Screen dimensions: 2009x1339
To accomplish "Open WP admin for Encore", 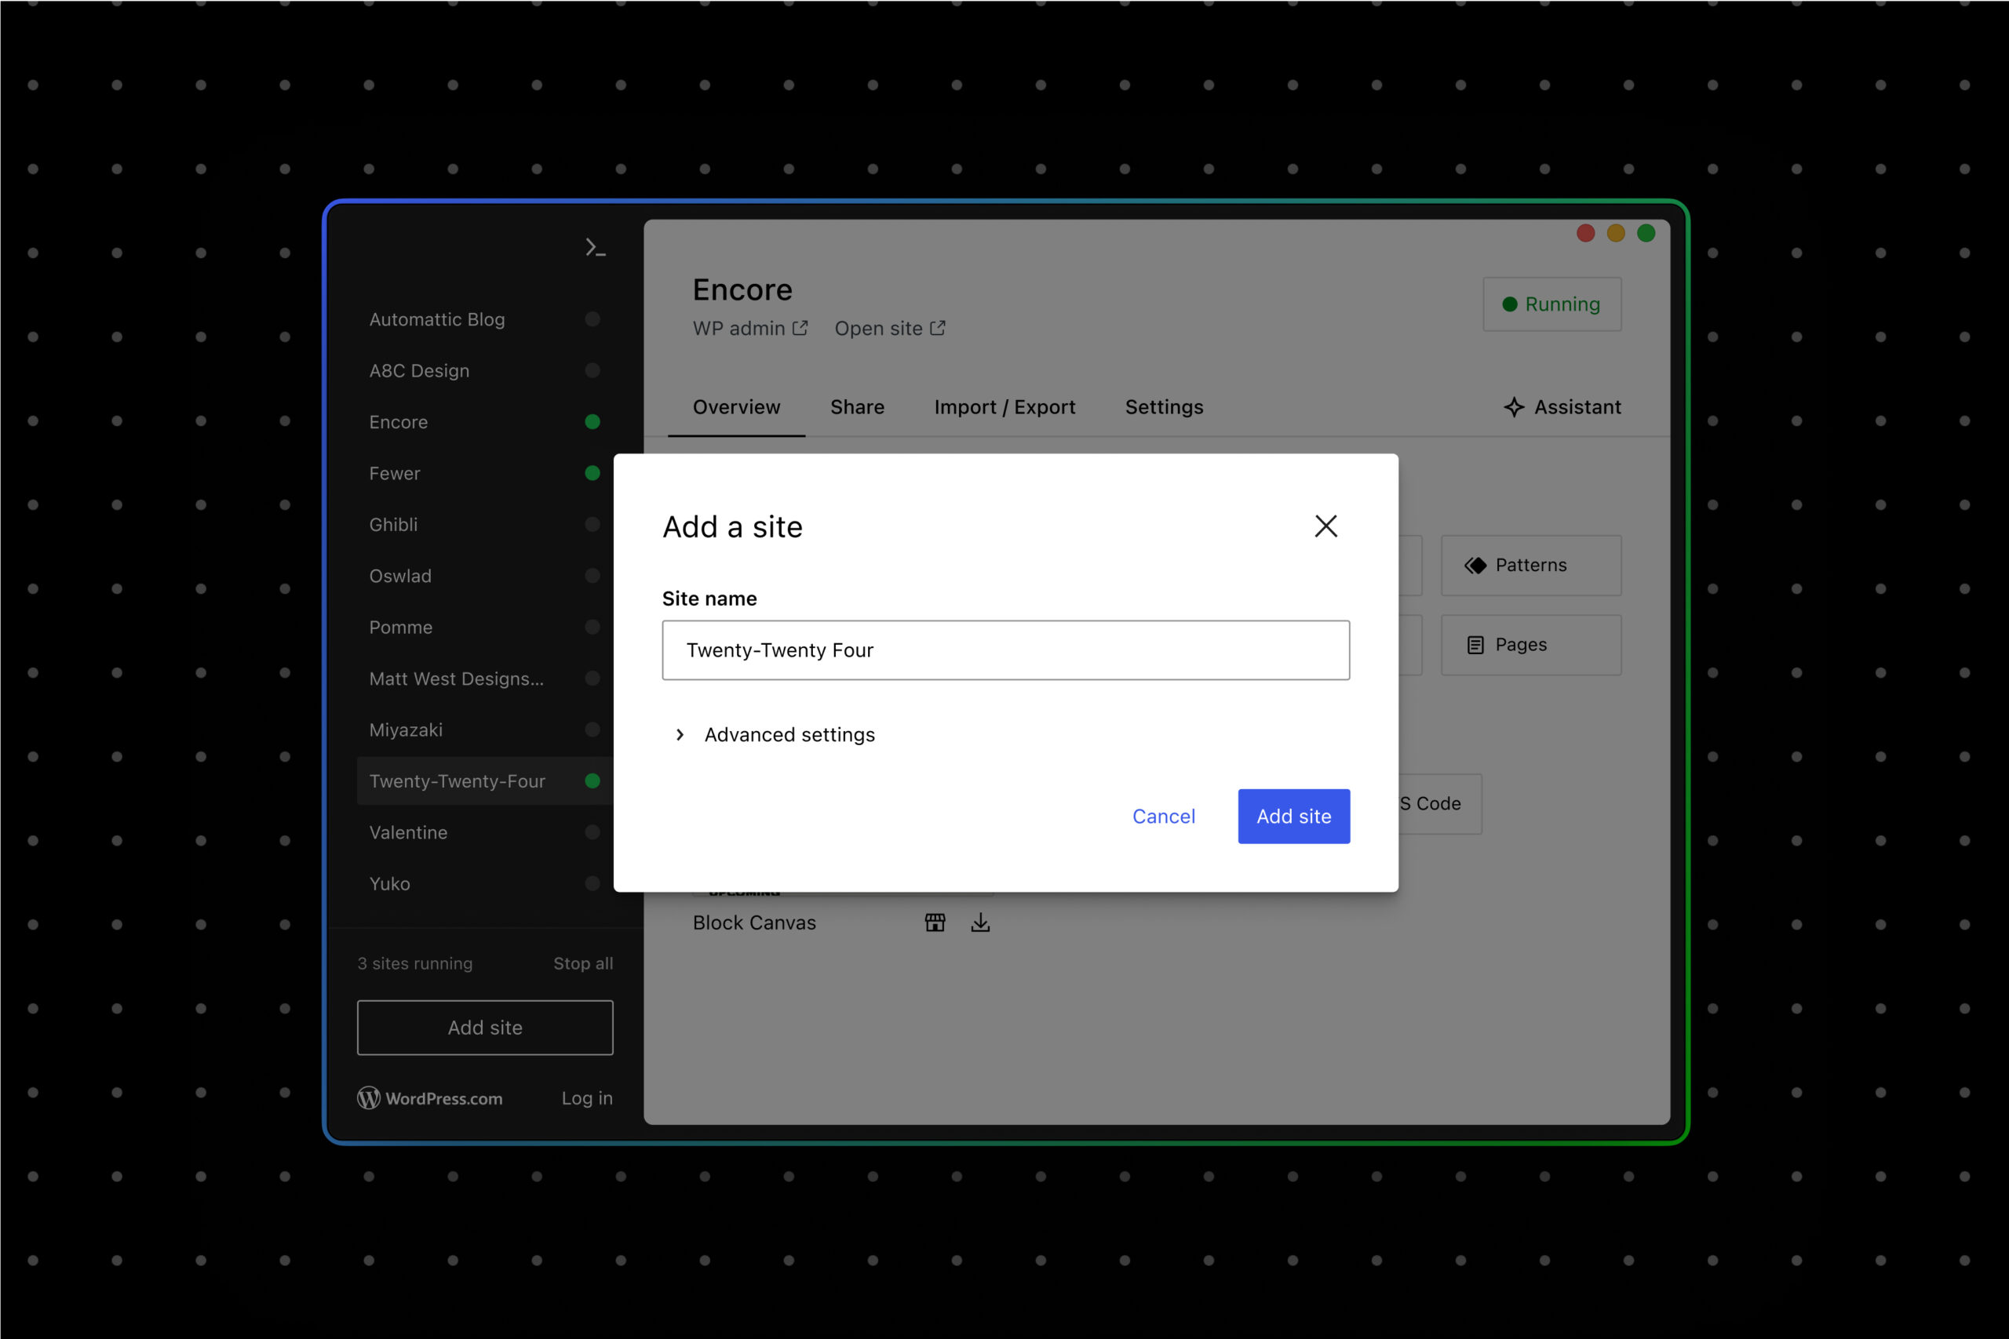I will click(750, 328).
